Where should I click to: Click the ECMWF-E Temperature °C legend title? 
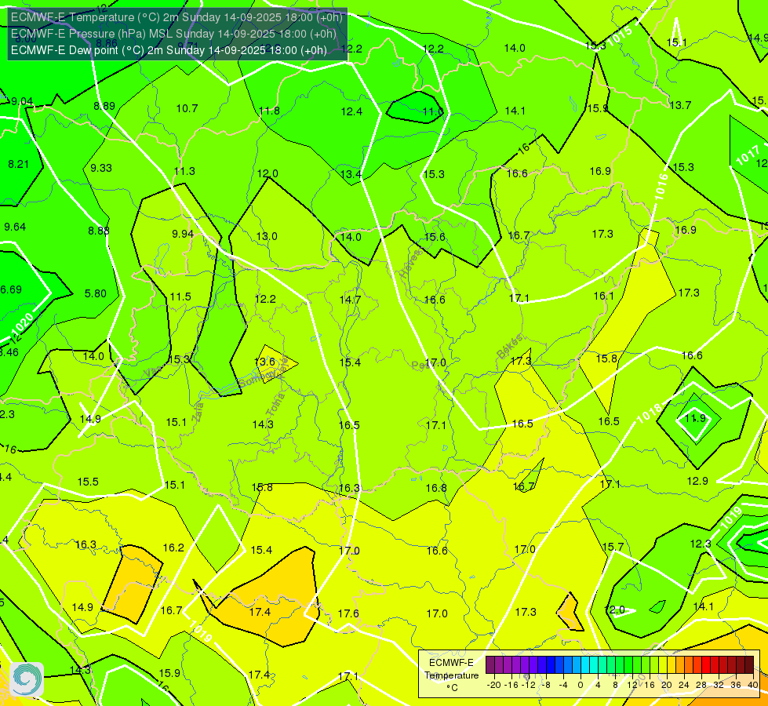point(451,675)
